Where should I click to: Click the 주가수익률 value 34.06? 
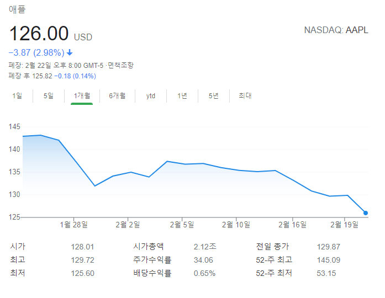coord(203,260)
